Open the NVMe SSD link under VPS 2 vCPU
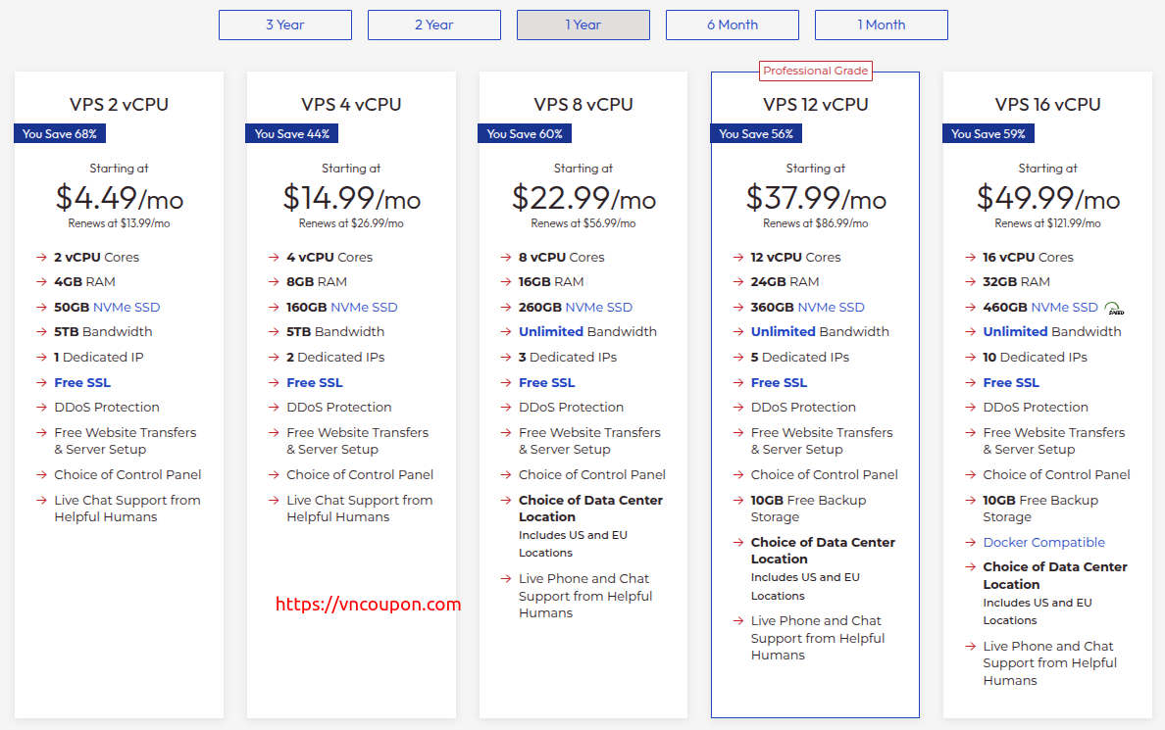 127,308
